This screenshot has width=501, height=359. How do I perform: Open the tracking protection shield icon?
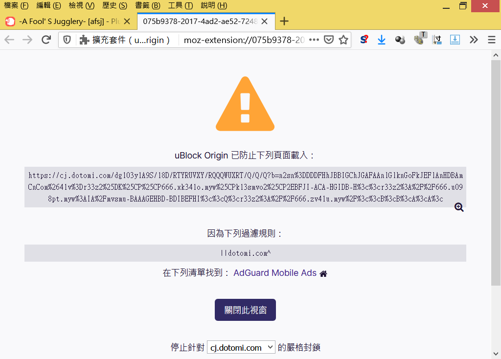(x=67, y=40)
